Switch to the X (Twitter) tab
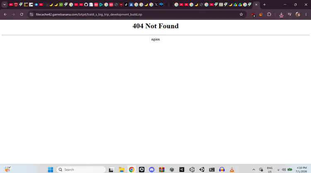This screenshot has width=311, height=173. tap(156, 5)
